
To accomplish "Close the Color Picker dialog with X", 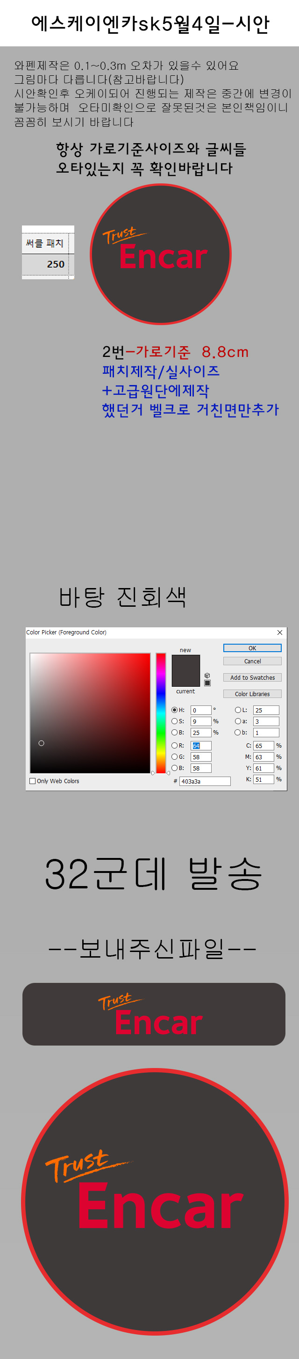I will click(279, 632).
